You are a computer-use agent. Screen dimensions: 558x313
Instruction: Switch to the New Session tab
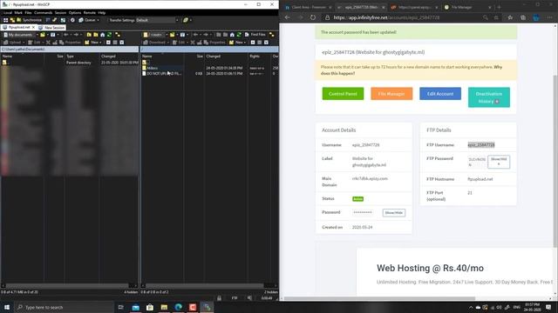click(x=51, y=27)
